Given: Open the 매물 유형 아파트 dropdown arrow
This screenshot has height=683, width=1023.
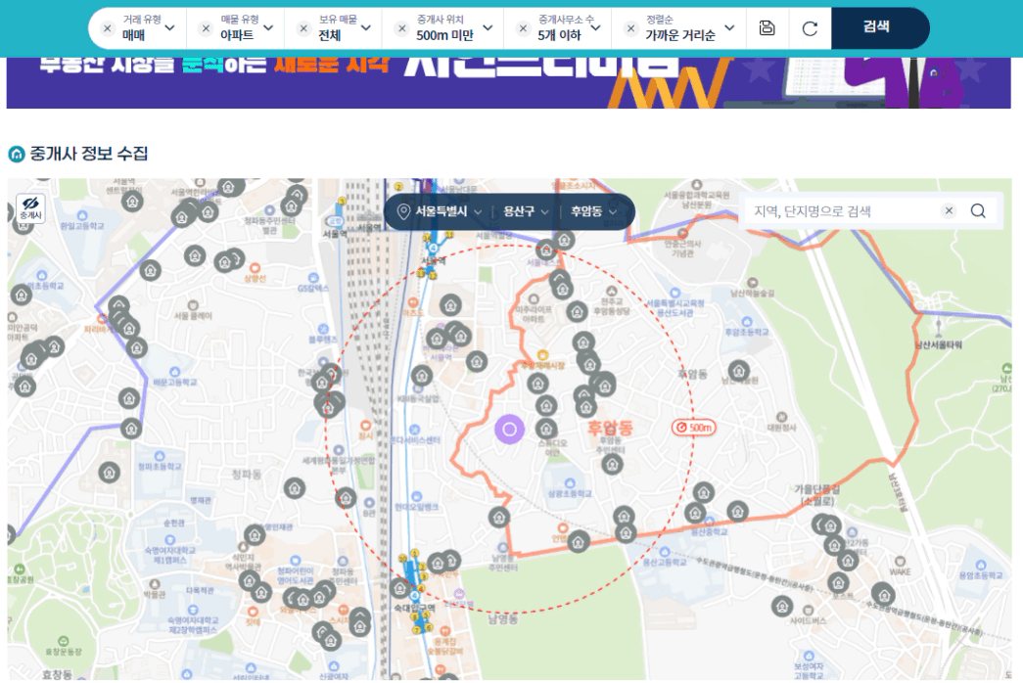Looking at the screenshot, I should pos(268,28).
